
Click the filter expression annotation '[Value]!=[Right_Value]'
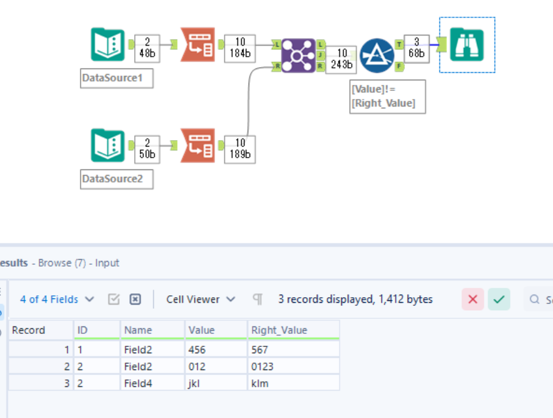click(x=387, y=97)
